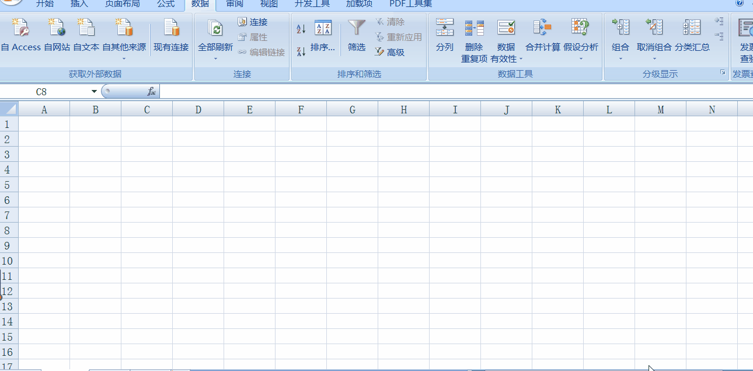Image resolution: width=753 pixels, height=371 pixels.
Task: Switch to the 公式 ribbon tab
Action: pyautogui.click(x=165, y=4)
